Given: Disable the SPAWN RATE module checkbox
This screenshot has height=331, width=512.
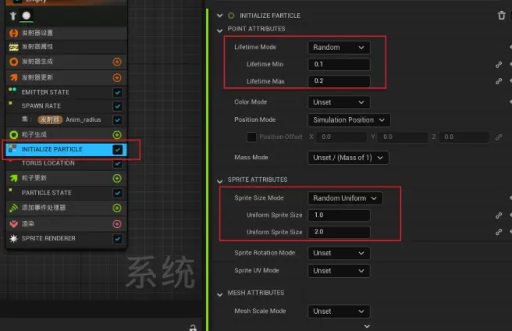Looking at the screenshot, I should point(118,106).
